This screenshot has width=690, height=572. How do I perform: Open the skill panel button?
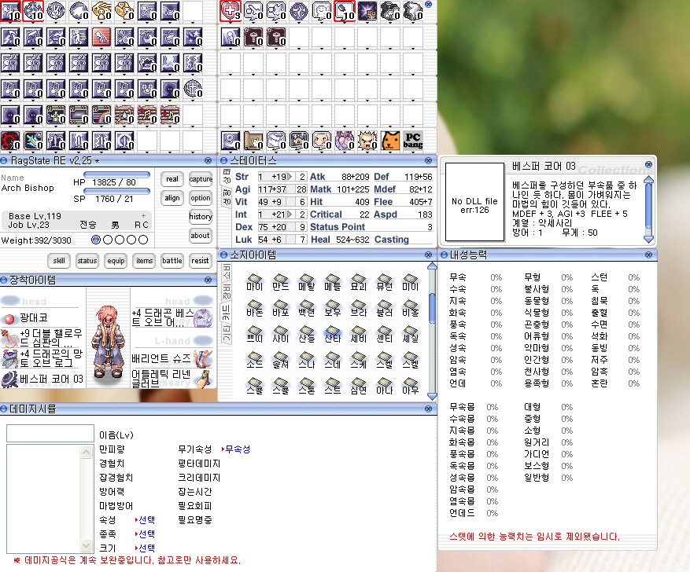coord(59,261)
